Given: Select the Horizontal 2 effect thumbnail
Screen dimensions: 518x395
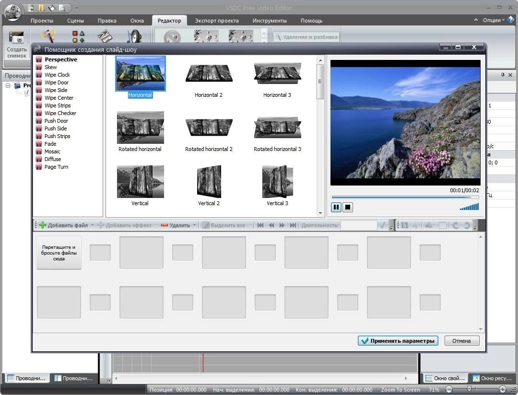Looking at the screenshot, I should coord(209,74).
